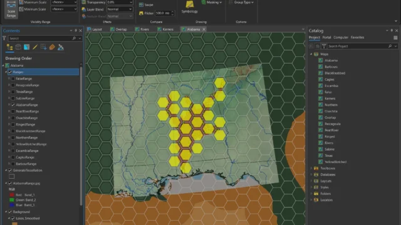Image resolution: width=401 pixels, height=225 pixels.
Task: Close the Alabama map tab
Action: pos(204,29)
